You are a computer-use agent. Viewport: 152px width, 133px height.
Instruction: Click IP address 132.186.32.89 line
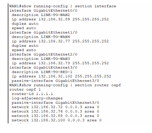(60, 19)
